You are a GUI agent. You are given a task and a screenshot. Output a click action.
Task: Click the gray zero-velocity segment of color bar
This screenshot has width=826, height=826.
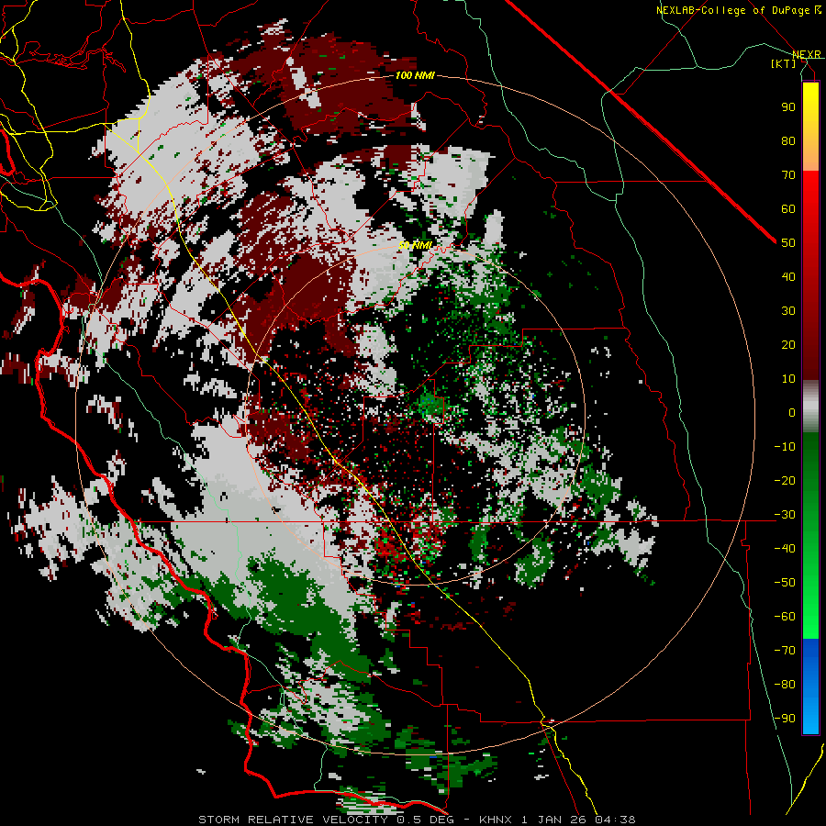tap(810, 407)
